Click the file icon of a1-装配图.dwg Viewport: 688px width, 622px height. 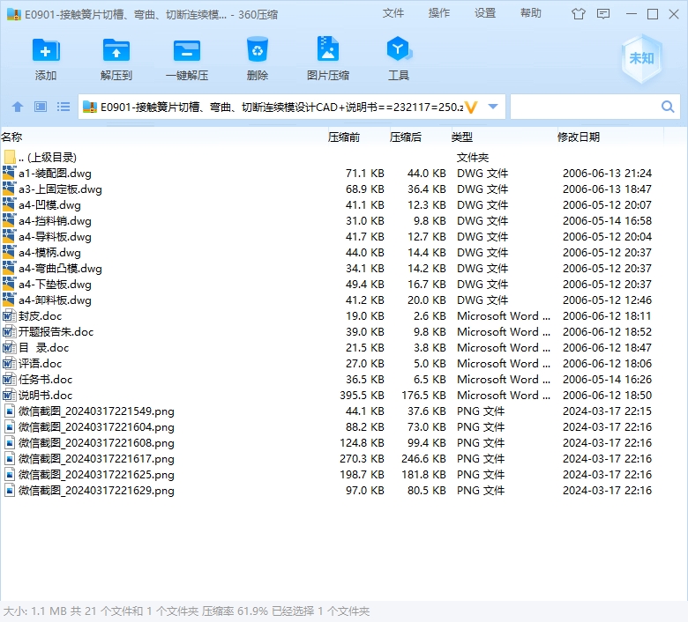9,173
